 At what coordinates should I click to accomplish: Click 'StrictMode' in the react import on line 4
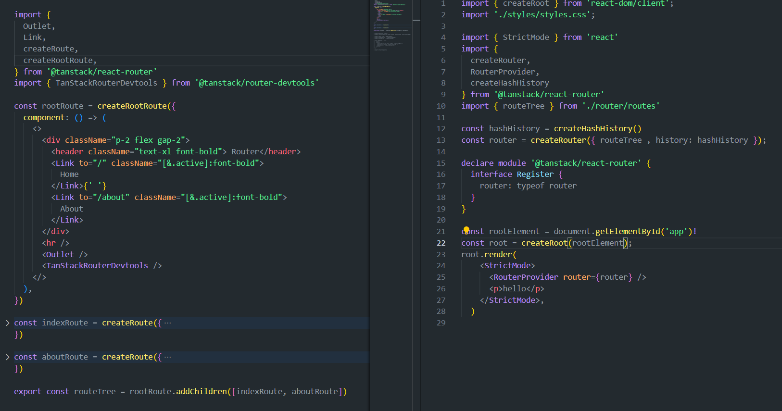tap(526, 37)
